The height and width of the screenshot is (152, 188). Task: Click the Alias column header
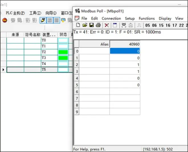(x=94, y=44)
